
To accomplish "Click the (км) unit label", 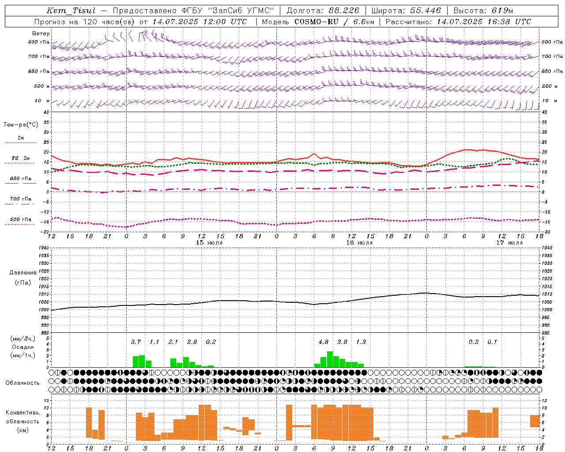I will (23, 430).
